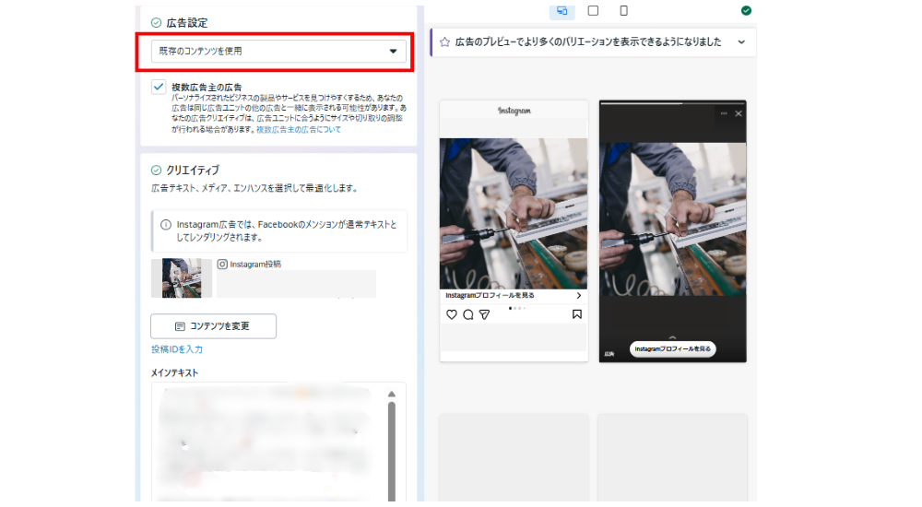This screenshot has height=507, width=922.
Task: Click the green checkmark status icon
Action: [x=746, y=10]
